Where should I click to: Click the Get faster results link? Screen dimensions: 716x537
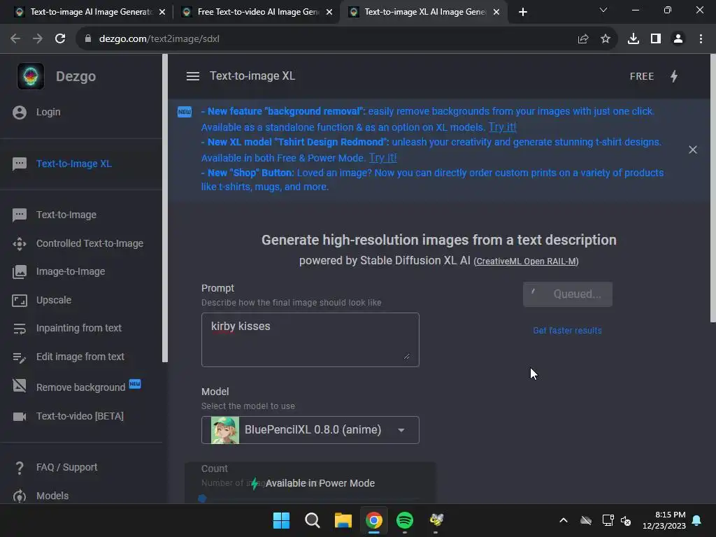point(568,331)
